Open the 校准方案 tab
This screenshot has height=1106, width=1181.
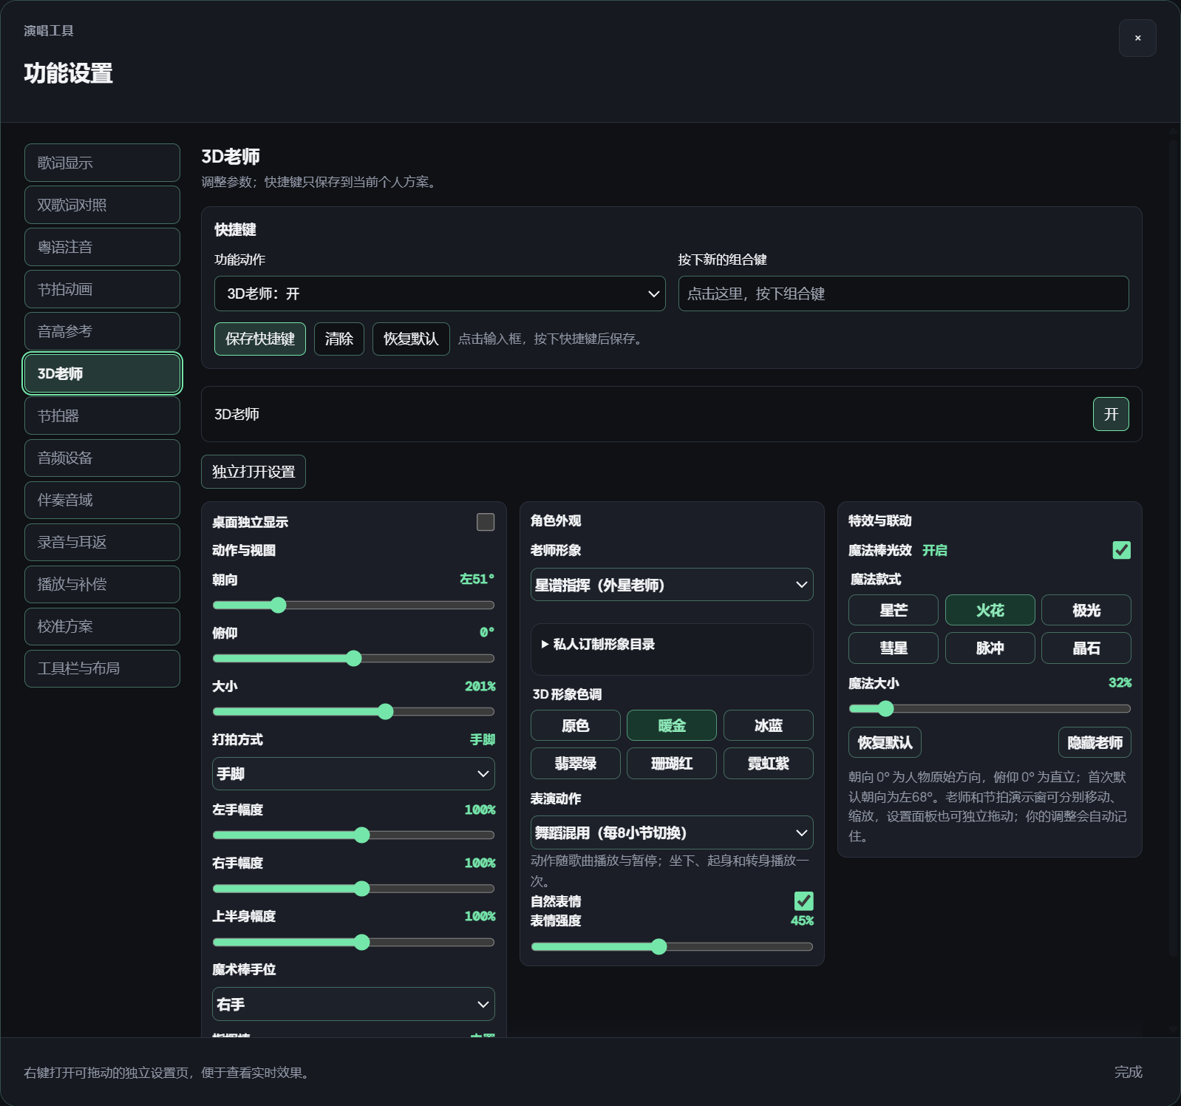click(x=102, y=626)
